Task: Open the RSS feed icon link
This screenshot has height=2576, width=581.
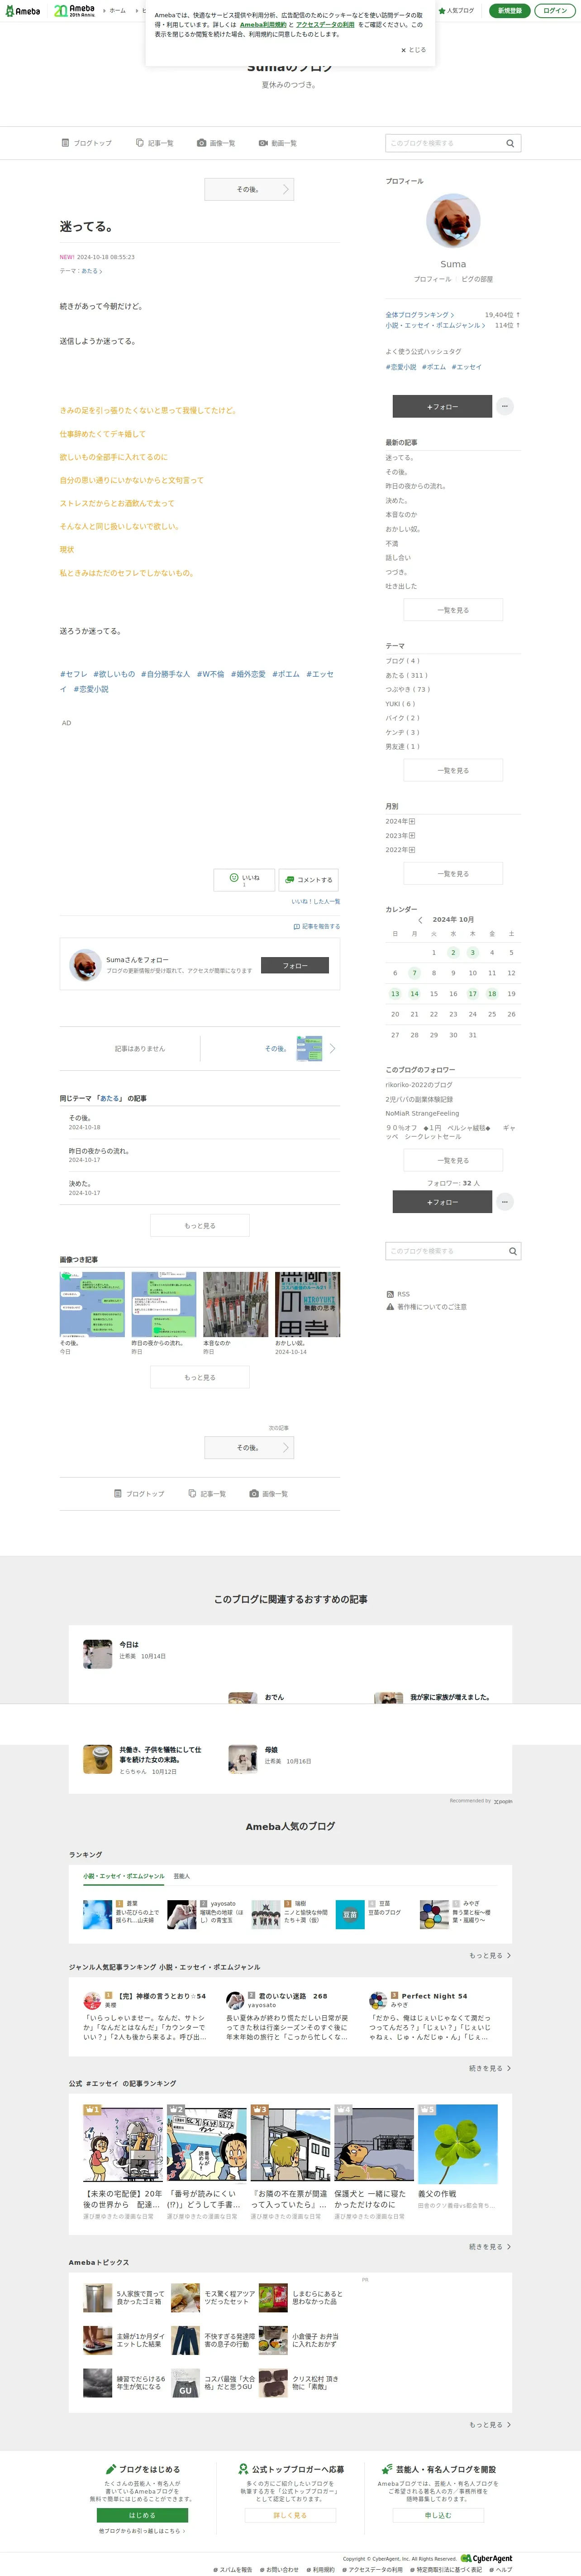Action: click(397, 1294)
